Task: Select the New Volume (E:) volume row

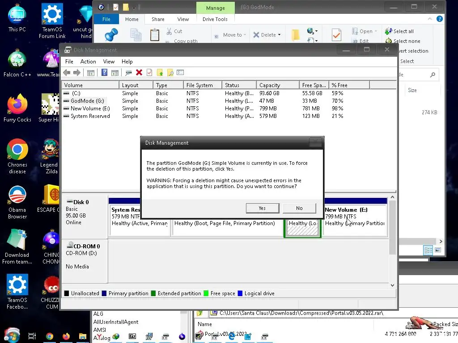Action: pyautogui.click(x=203, y=109)
